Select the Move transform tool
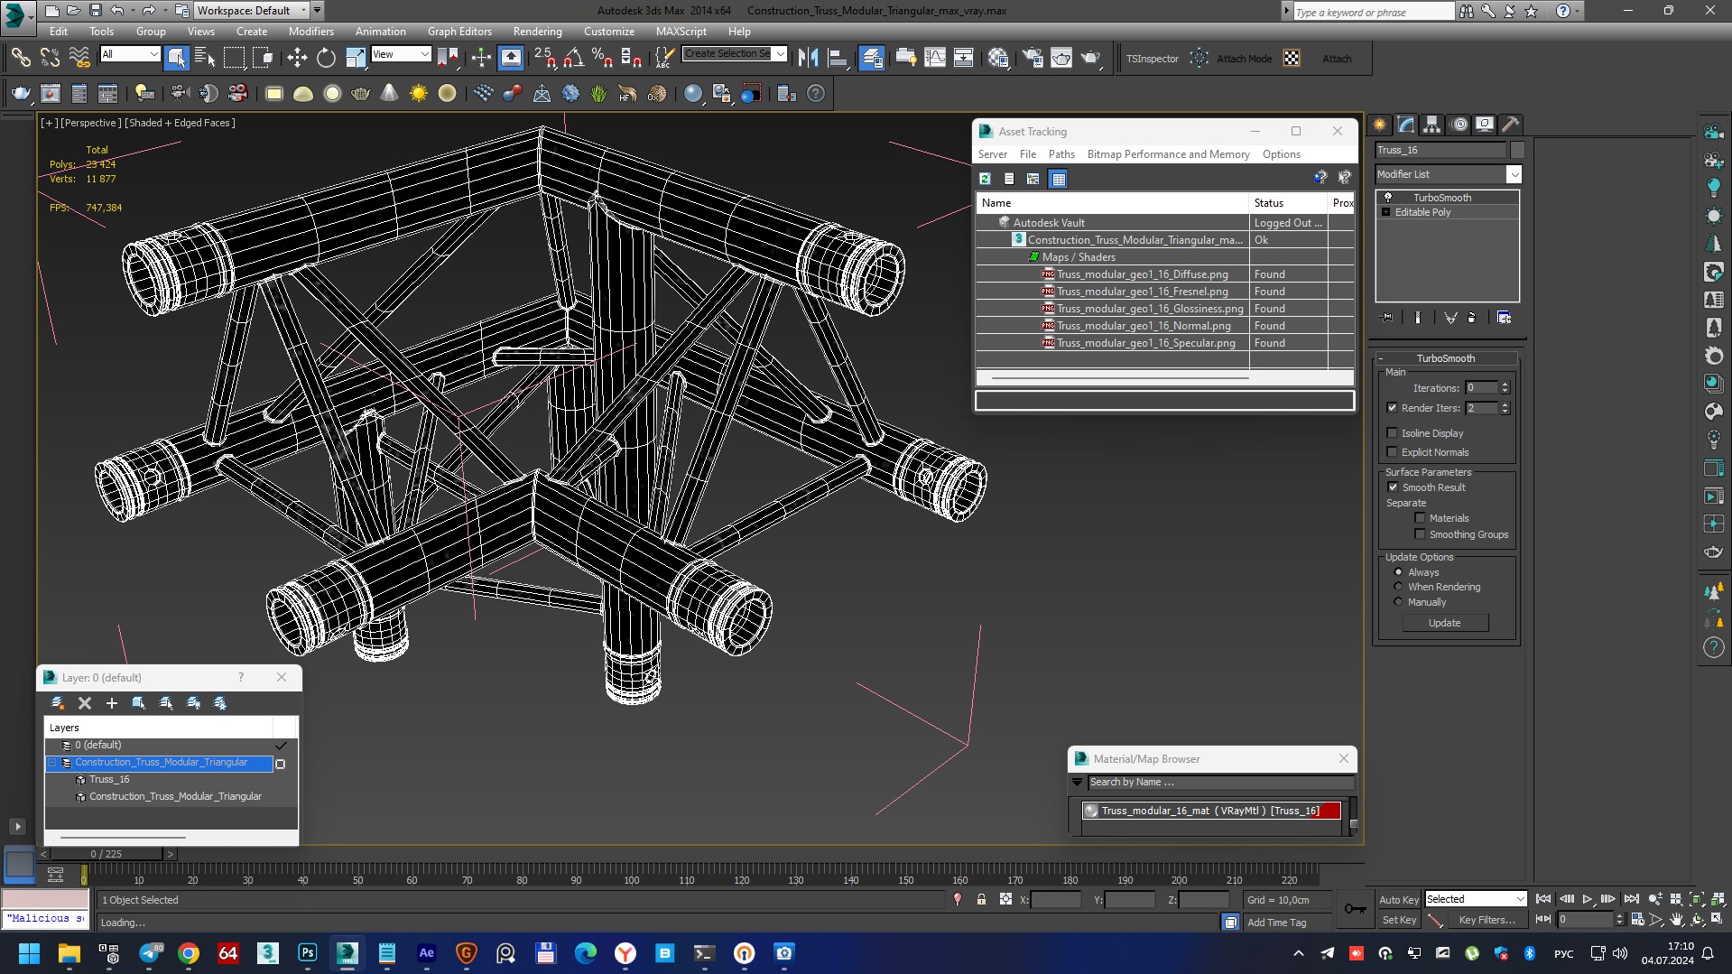Image resolution: width=1732 pixels, height=974 pixels. tap(297, 59)
